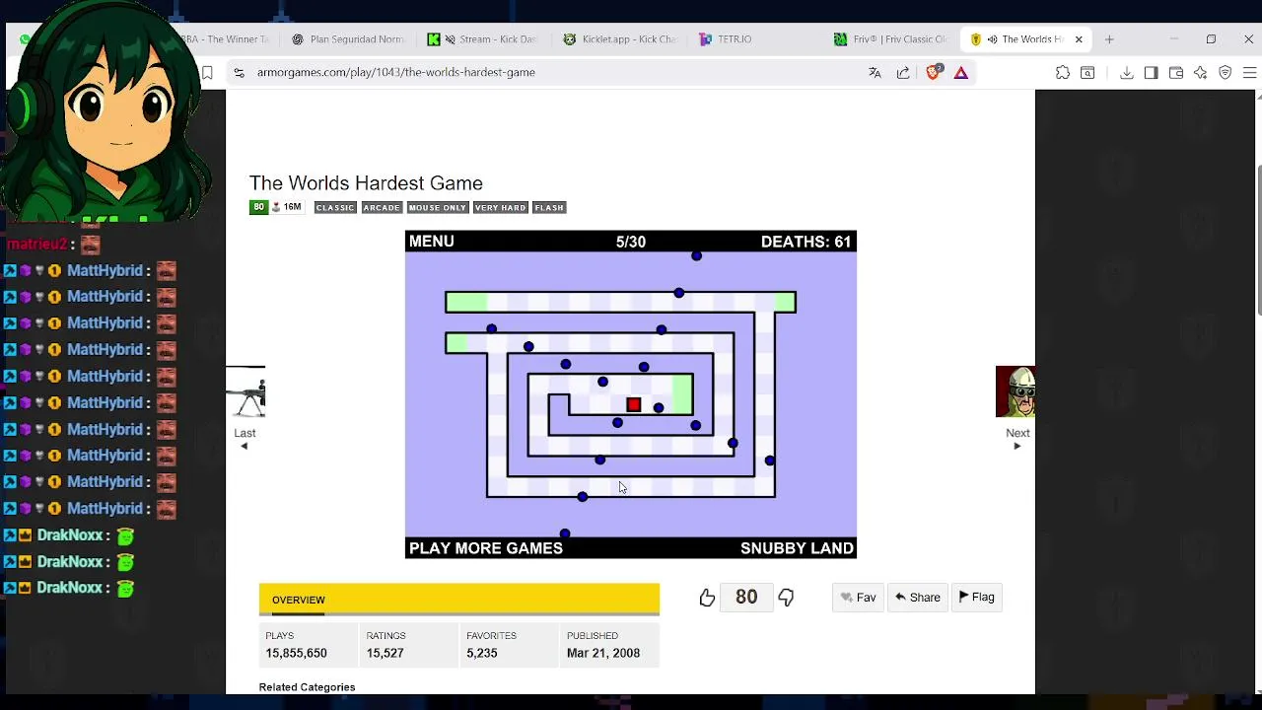
Task: Click SNUBBY LAND in the game
Action: click(x=797, y=548)
